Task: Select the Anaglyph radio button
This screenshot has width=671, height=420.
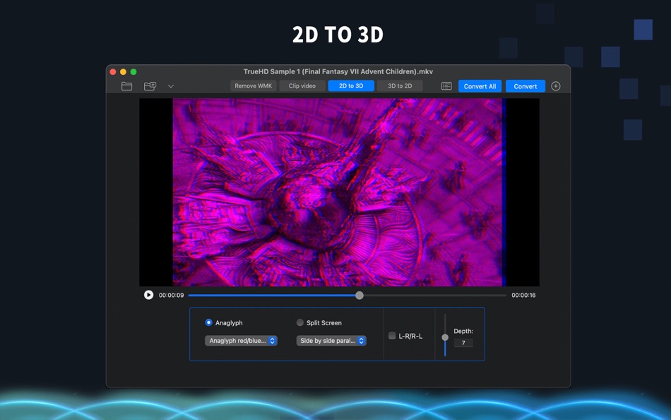Action: (x=208, y=322)
